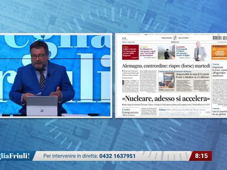Image resolution: width=227 pixels, height=170 pixels.
Task: Click headline '«Nucleare, adesso si accelera»'
Action: [x=166, y=98]
